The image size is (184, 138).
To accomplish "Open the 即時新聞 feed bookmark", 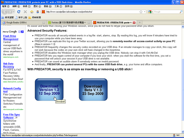I will 35,17.
